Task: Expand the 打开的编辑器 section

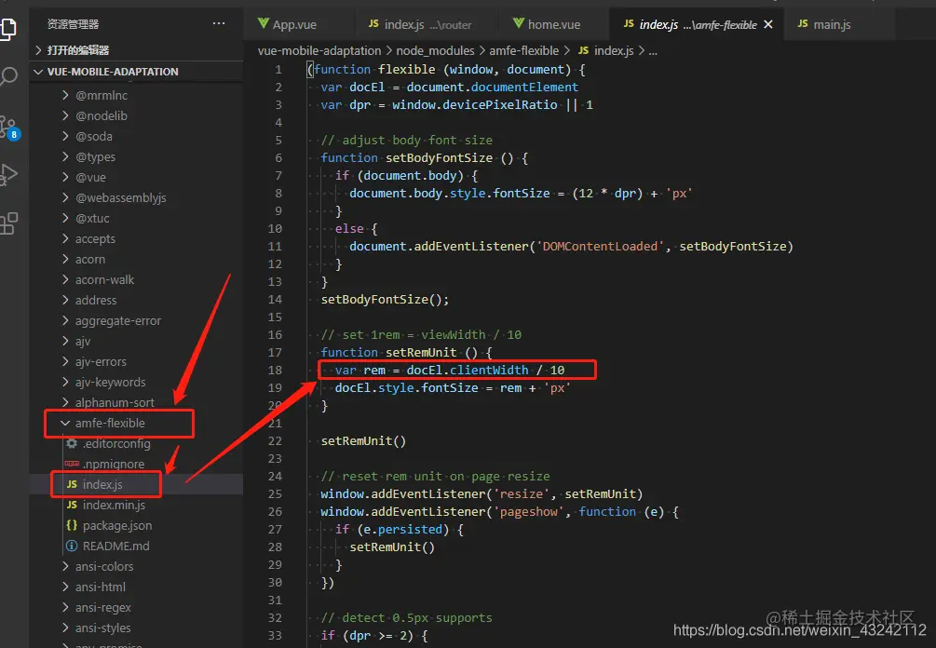Action: click(x=136, y=50)
